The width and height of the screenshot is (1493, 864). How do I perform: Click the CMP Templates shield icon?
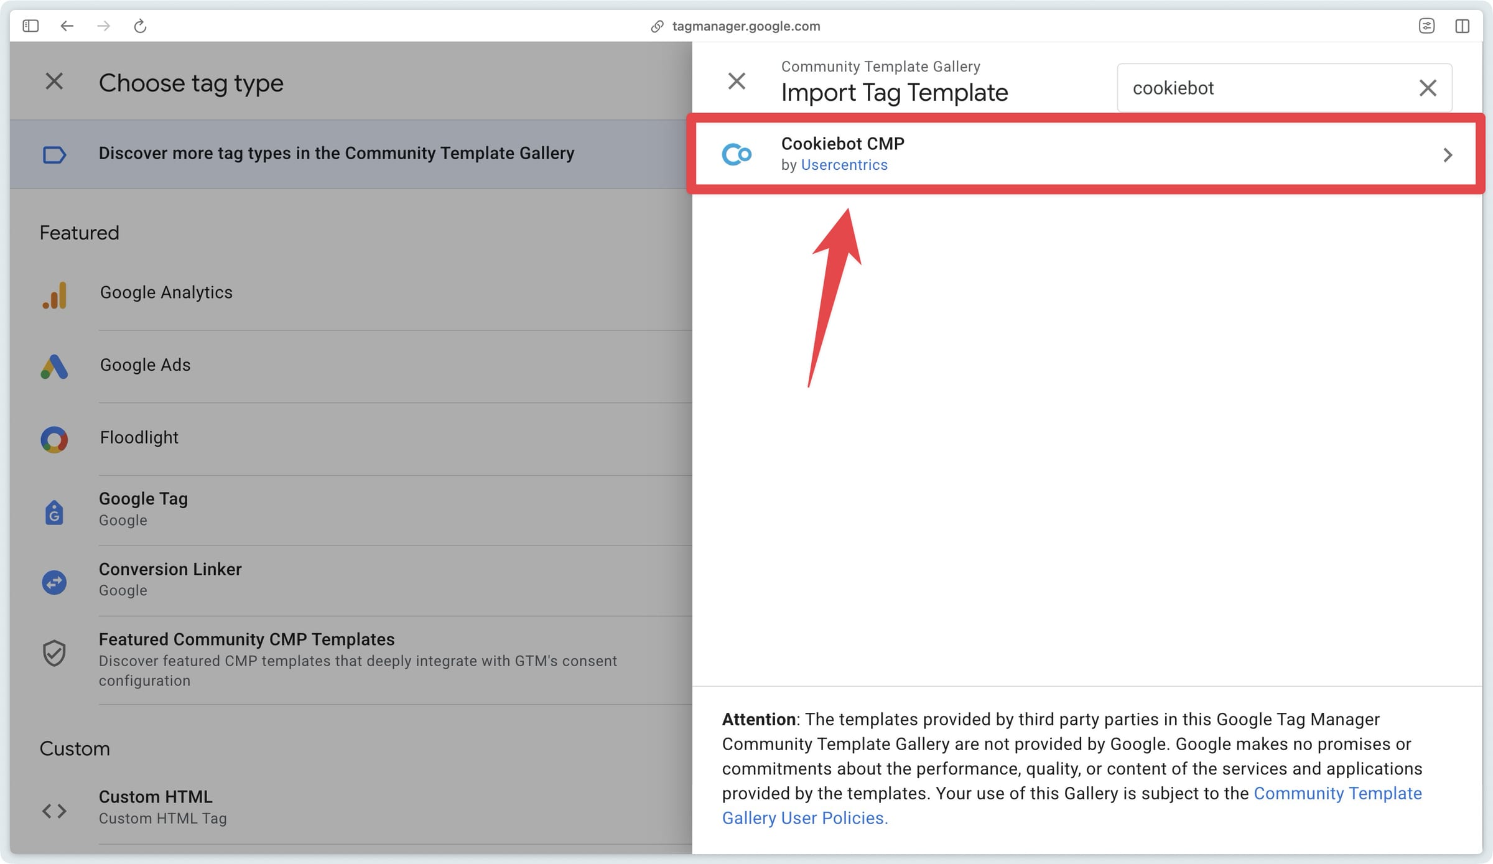click(54, 653)
